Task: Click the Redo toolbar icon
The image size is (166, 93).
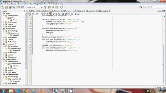Action: [22, 7]
